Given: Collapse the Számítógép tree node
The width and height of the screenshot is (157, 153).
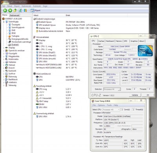Looking at the screenshot, I should (x=4, y=22).
